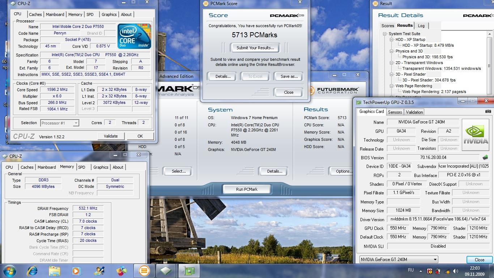Screen dimensions: 494x278
Task: Open the Paint-like brush taskbar icon
Action: click(99, 271)
